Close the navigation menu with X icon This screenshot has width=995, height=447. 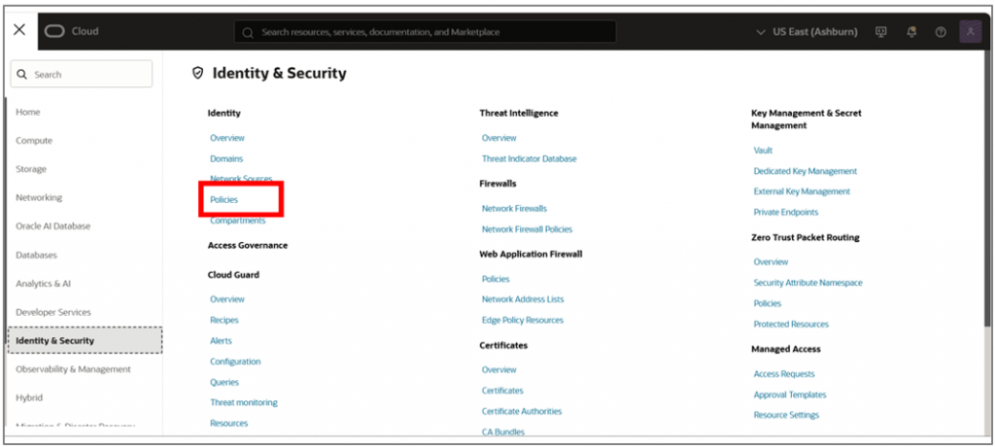pyautogui.click(x=19, y=30)
